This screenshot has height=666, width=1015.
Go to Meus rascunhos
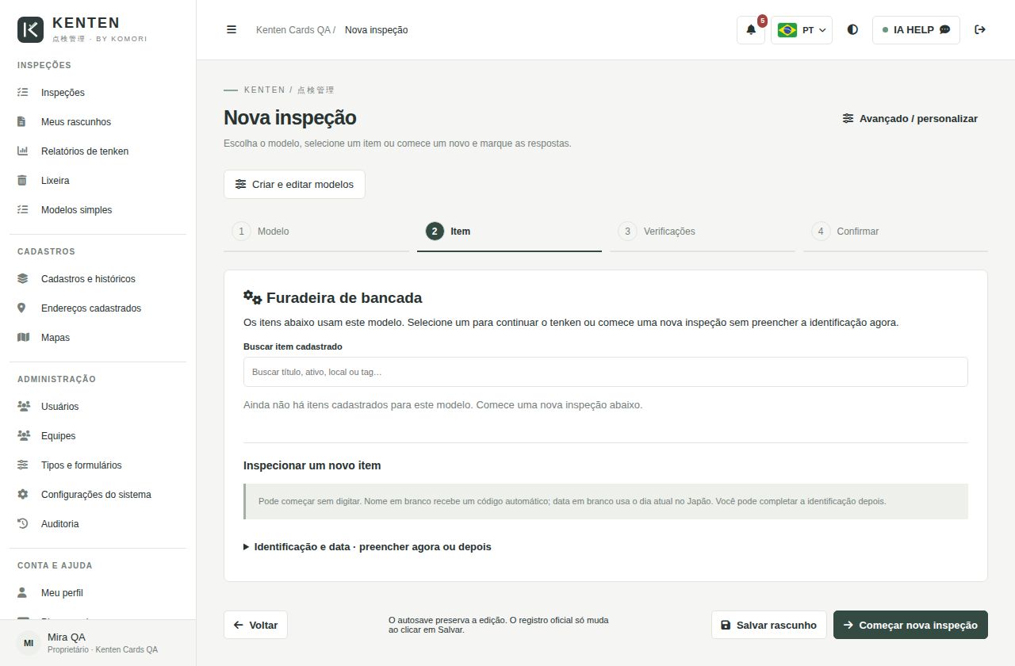(x=98, y=122)
